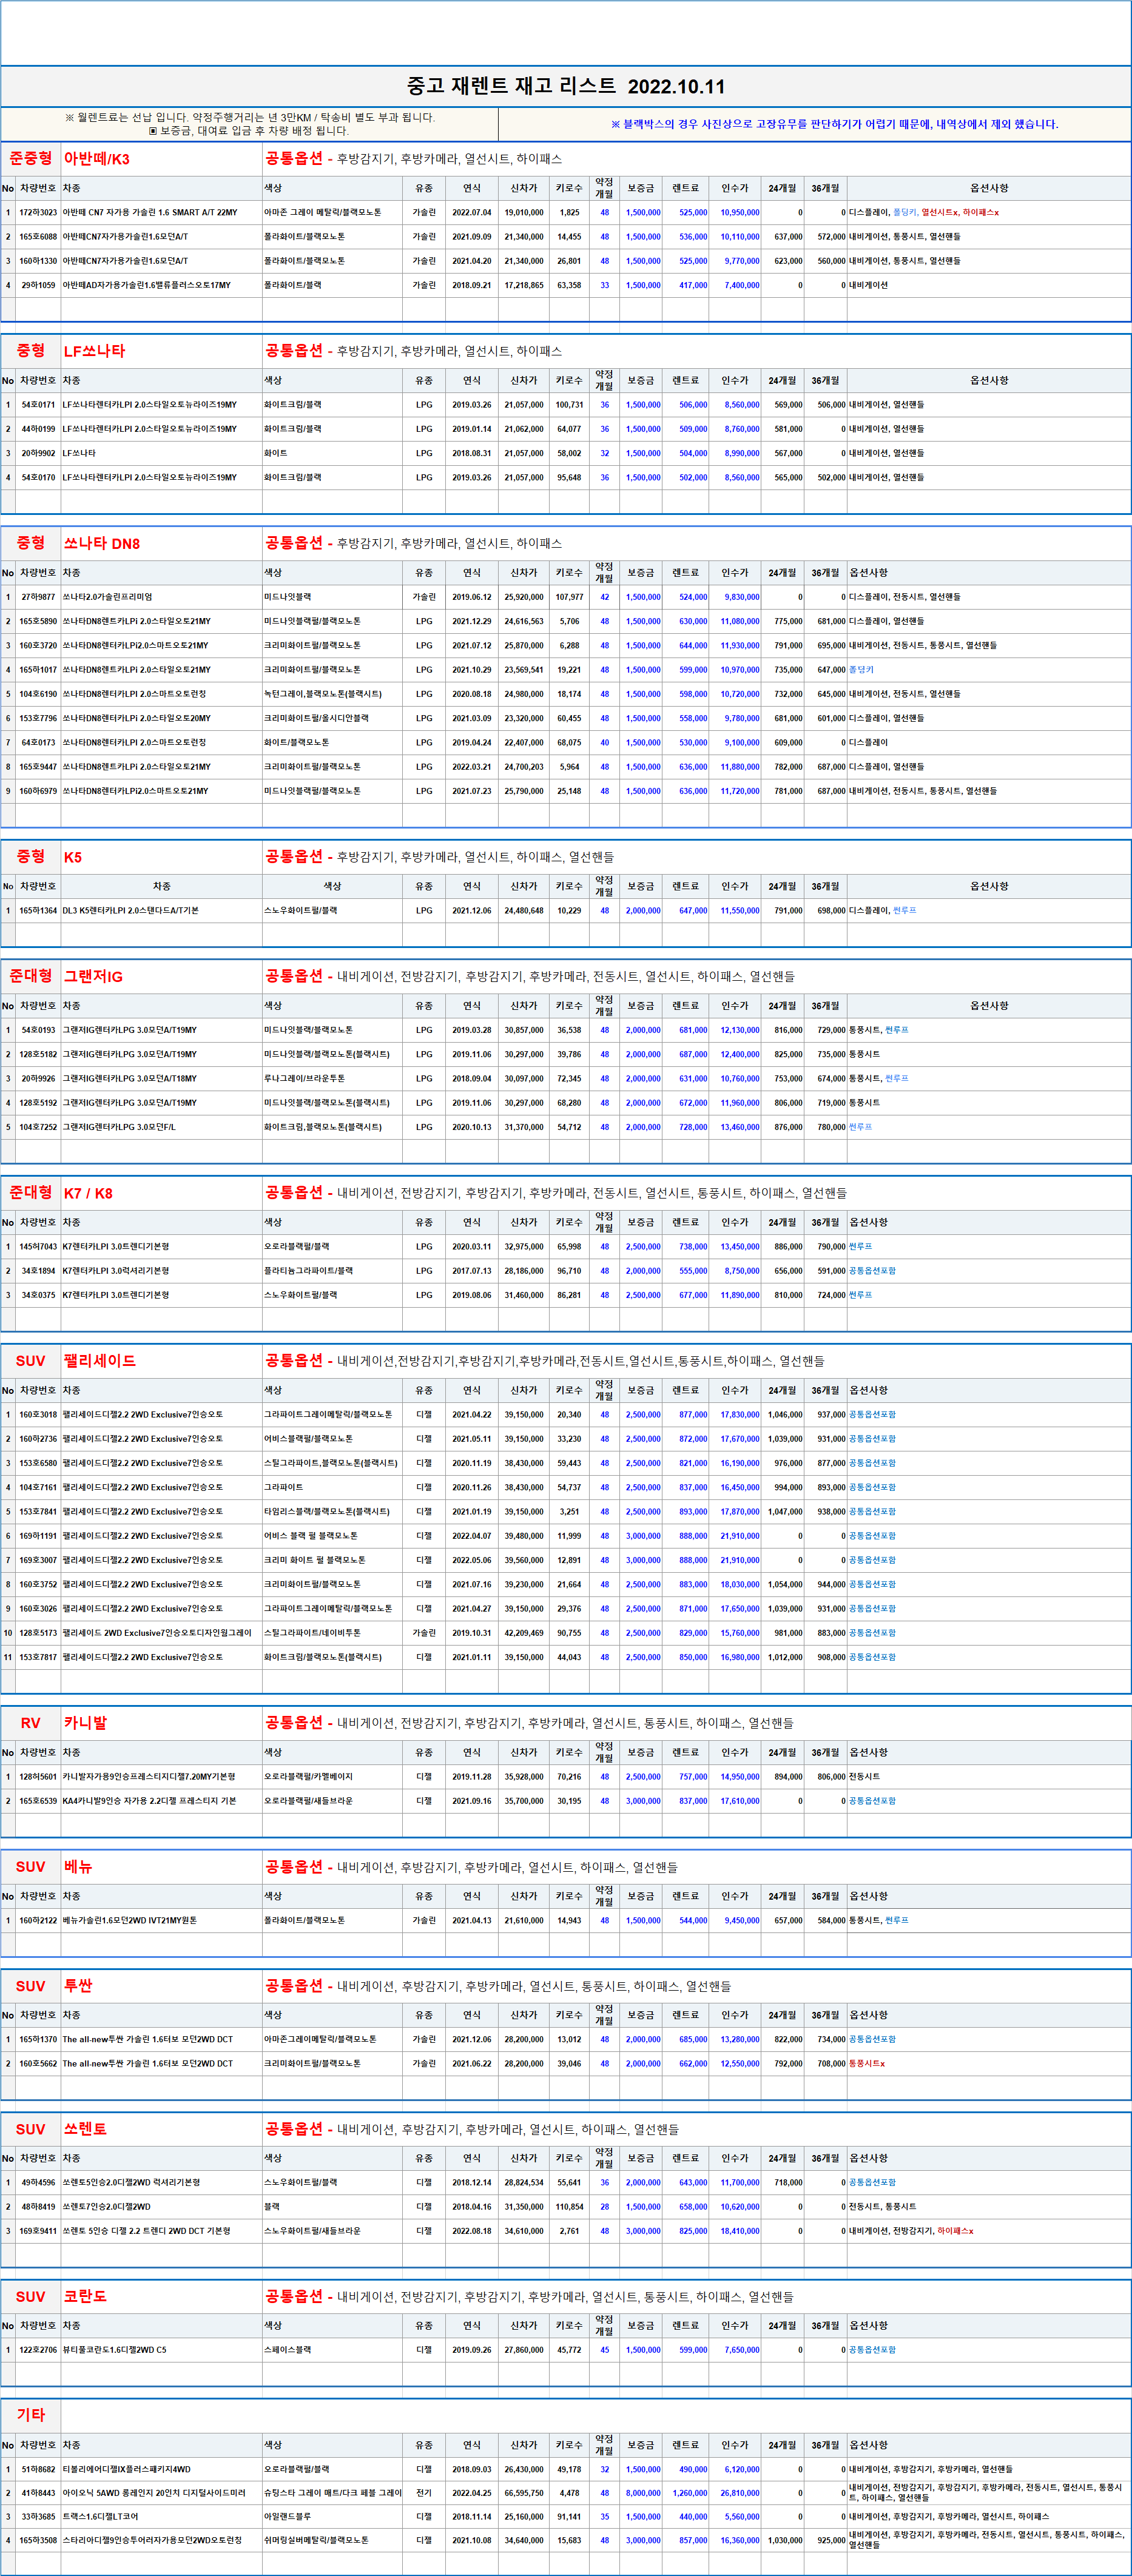The image size is (1132, 2576).
Task: Select the 27하9877 plate cell
Action: [38, 597]
